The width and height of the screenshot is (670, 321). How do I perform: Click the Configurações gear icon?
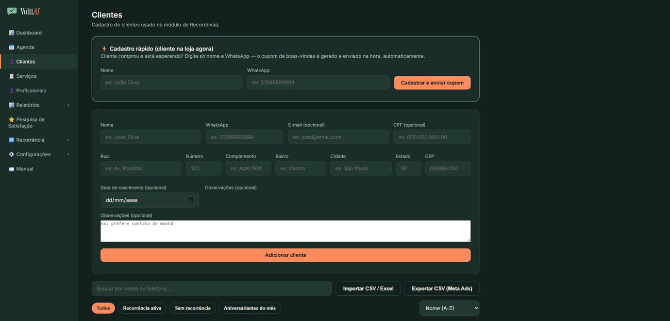(x=11, y=155)
